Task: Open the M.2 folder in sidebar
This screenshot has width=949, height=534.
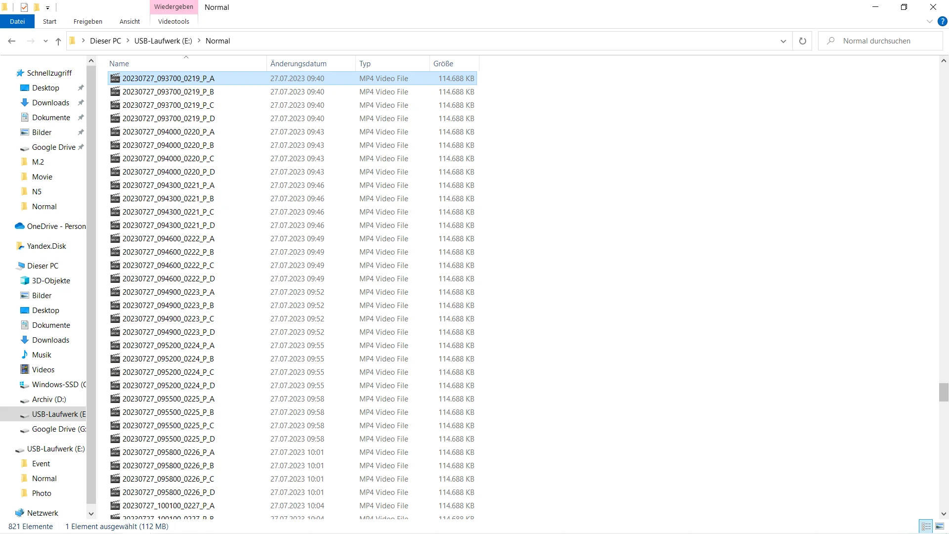Action: (38, 162)
